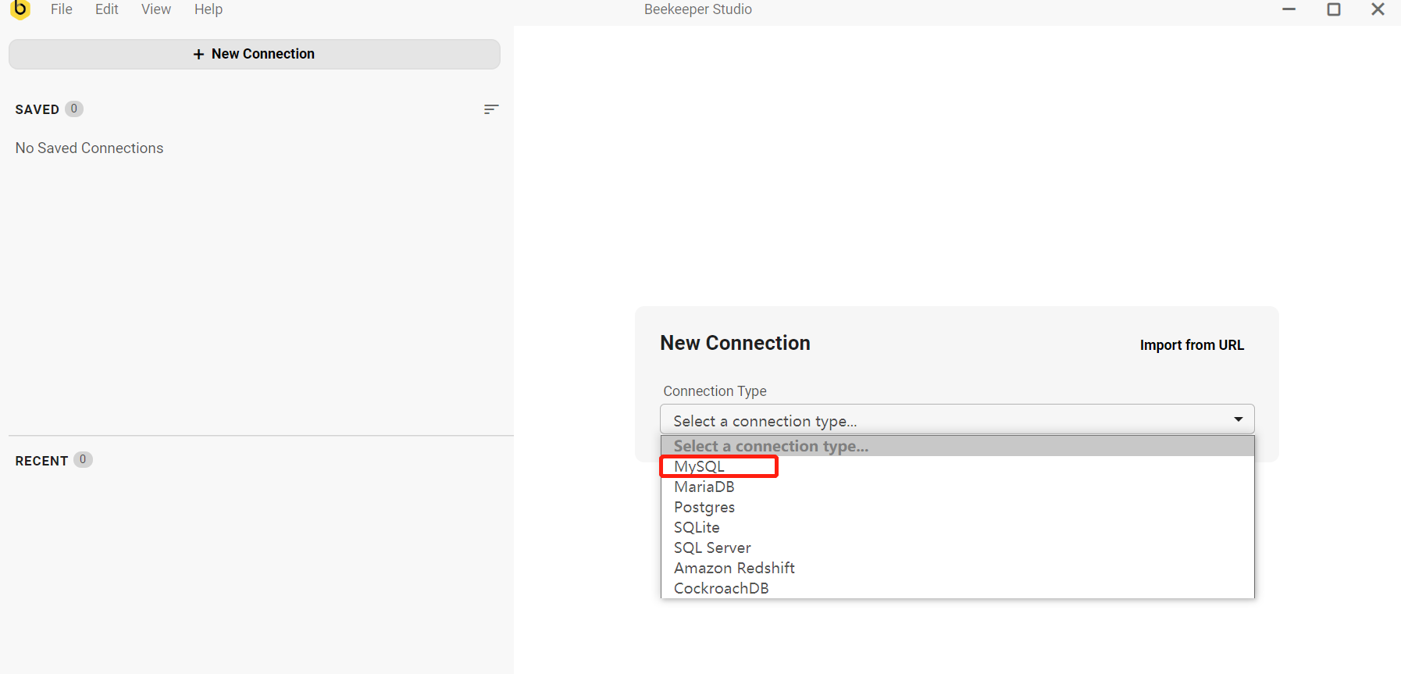The image size is (1401, 674).
Task: Minimize the Beekeeper Studio window
Action: click(1289, 9)
